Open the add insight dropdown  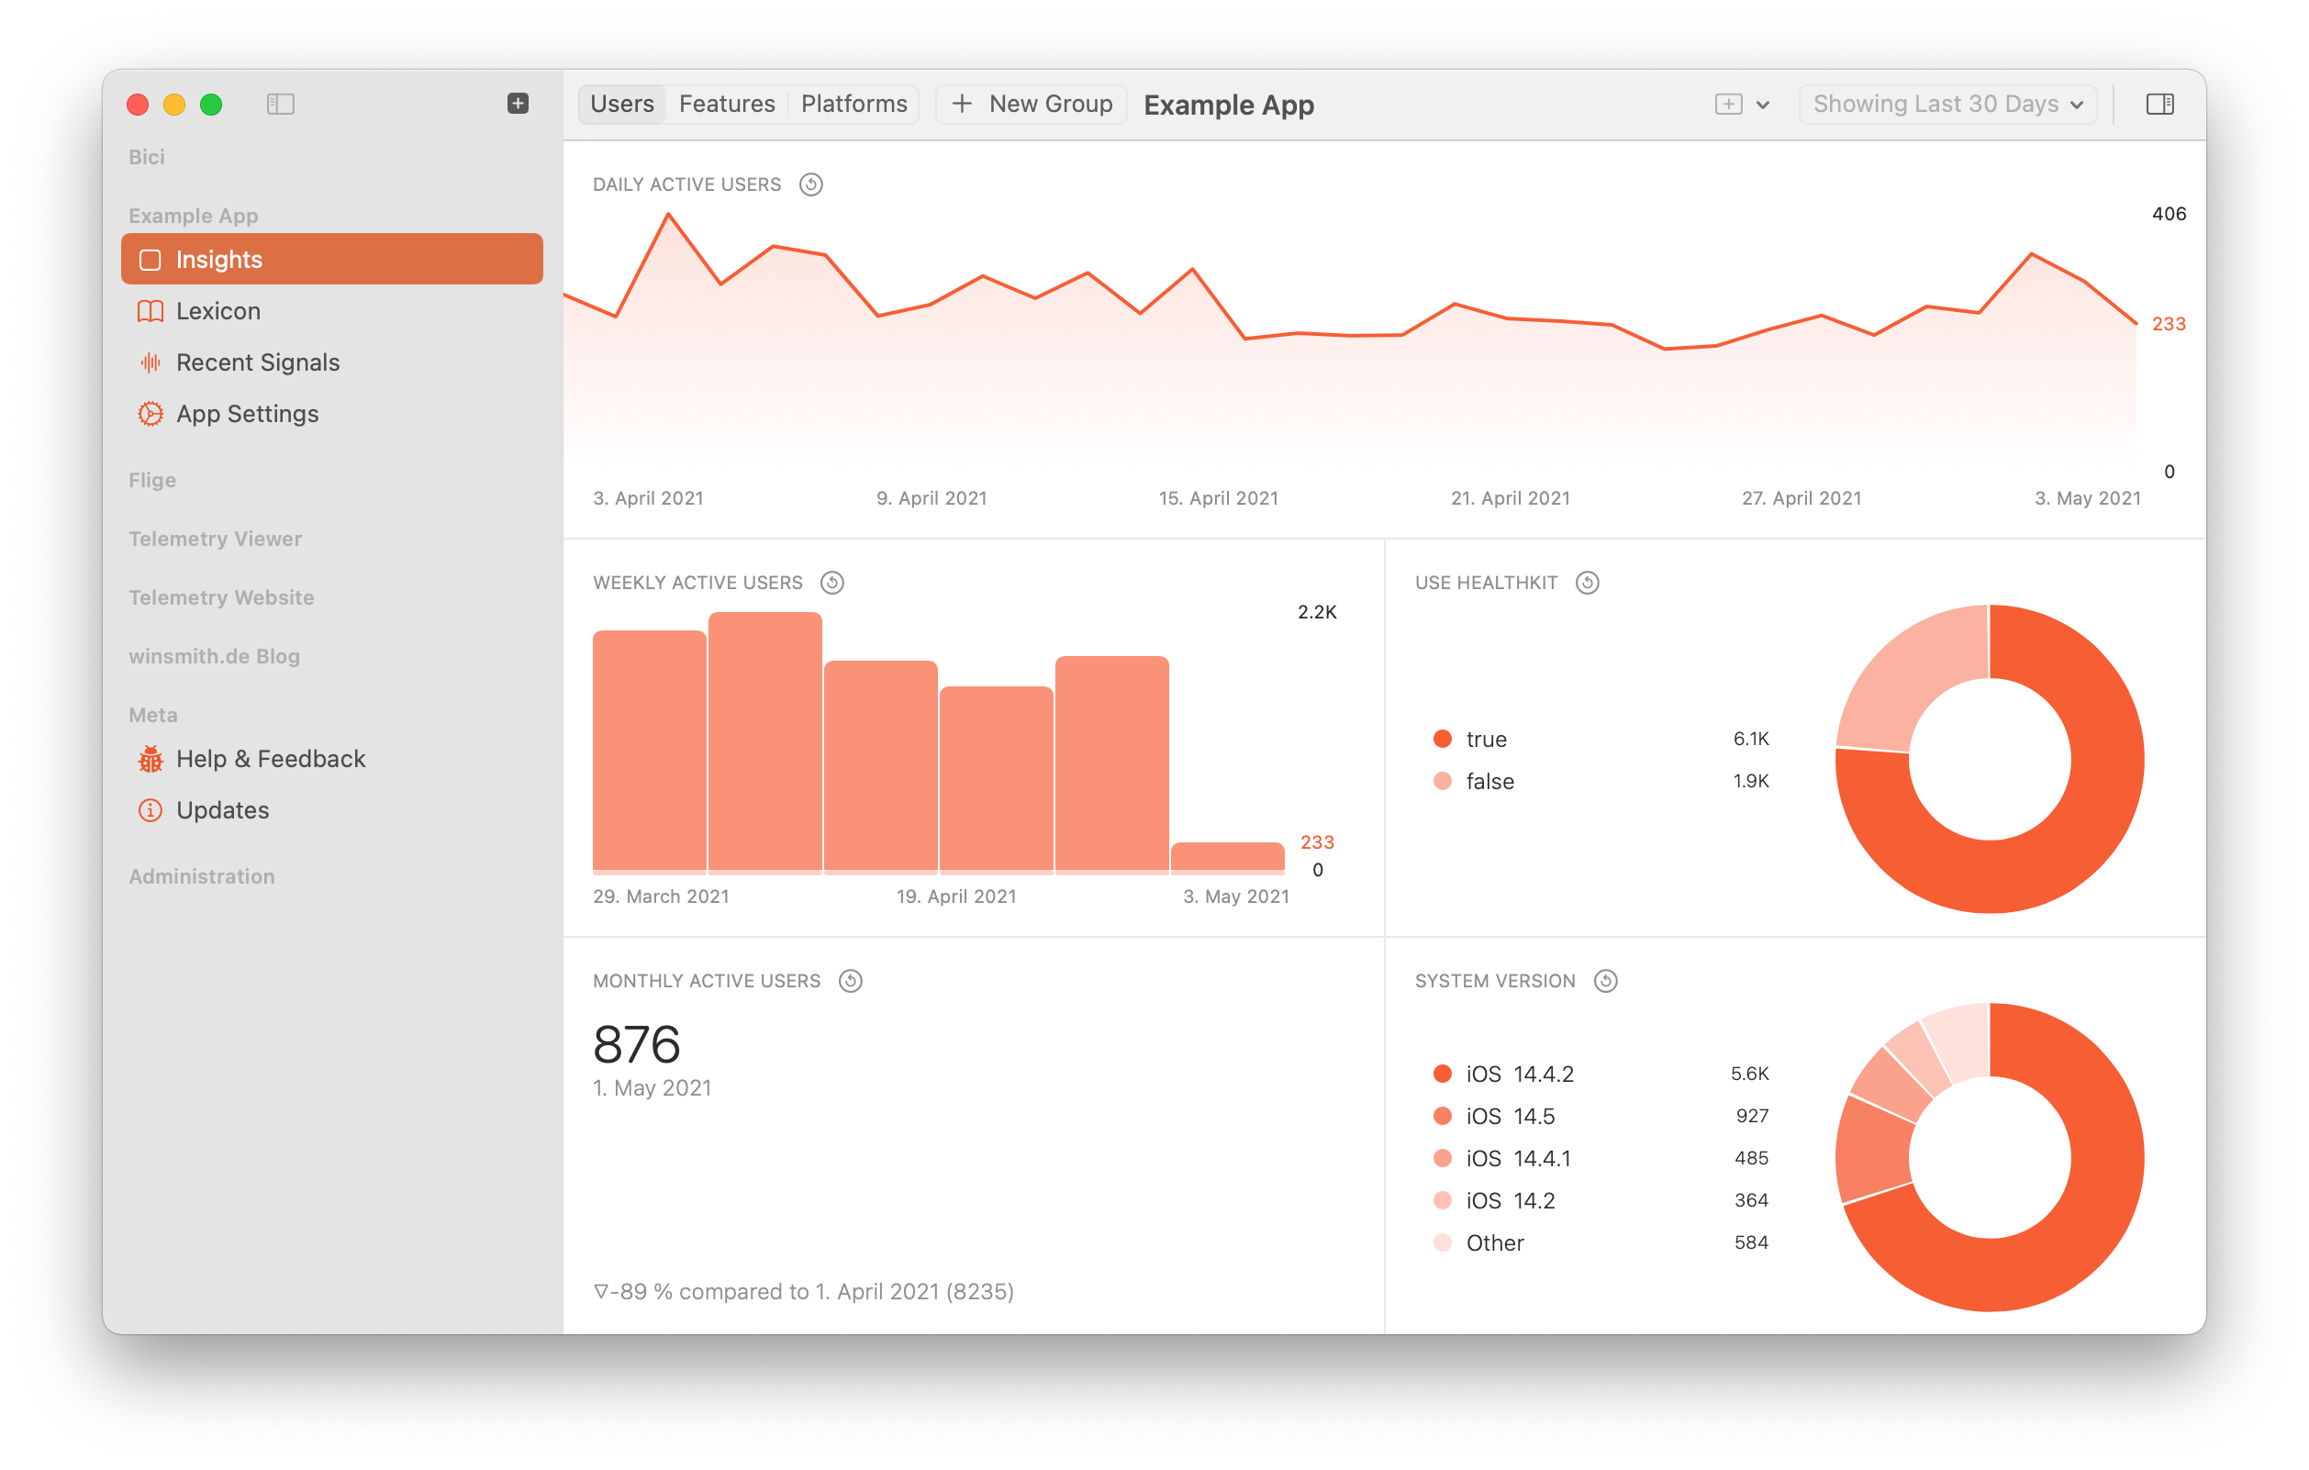(1741, 105)
